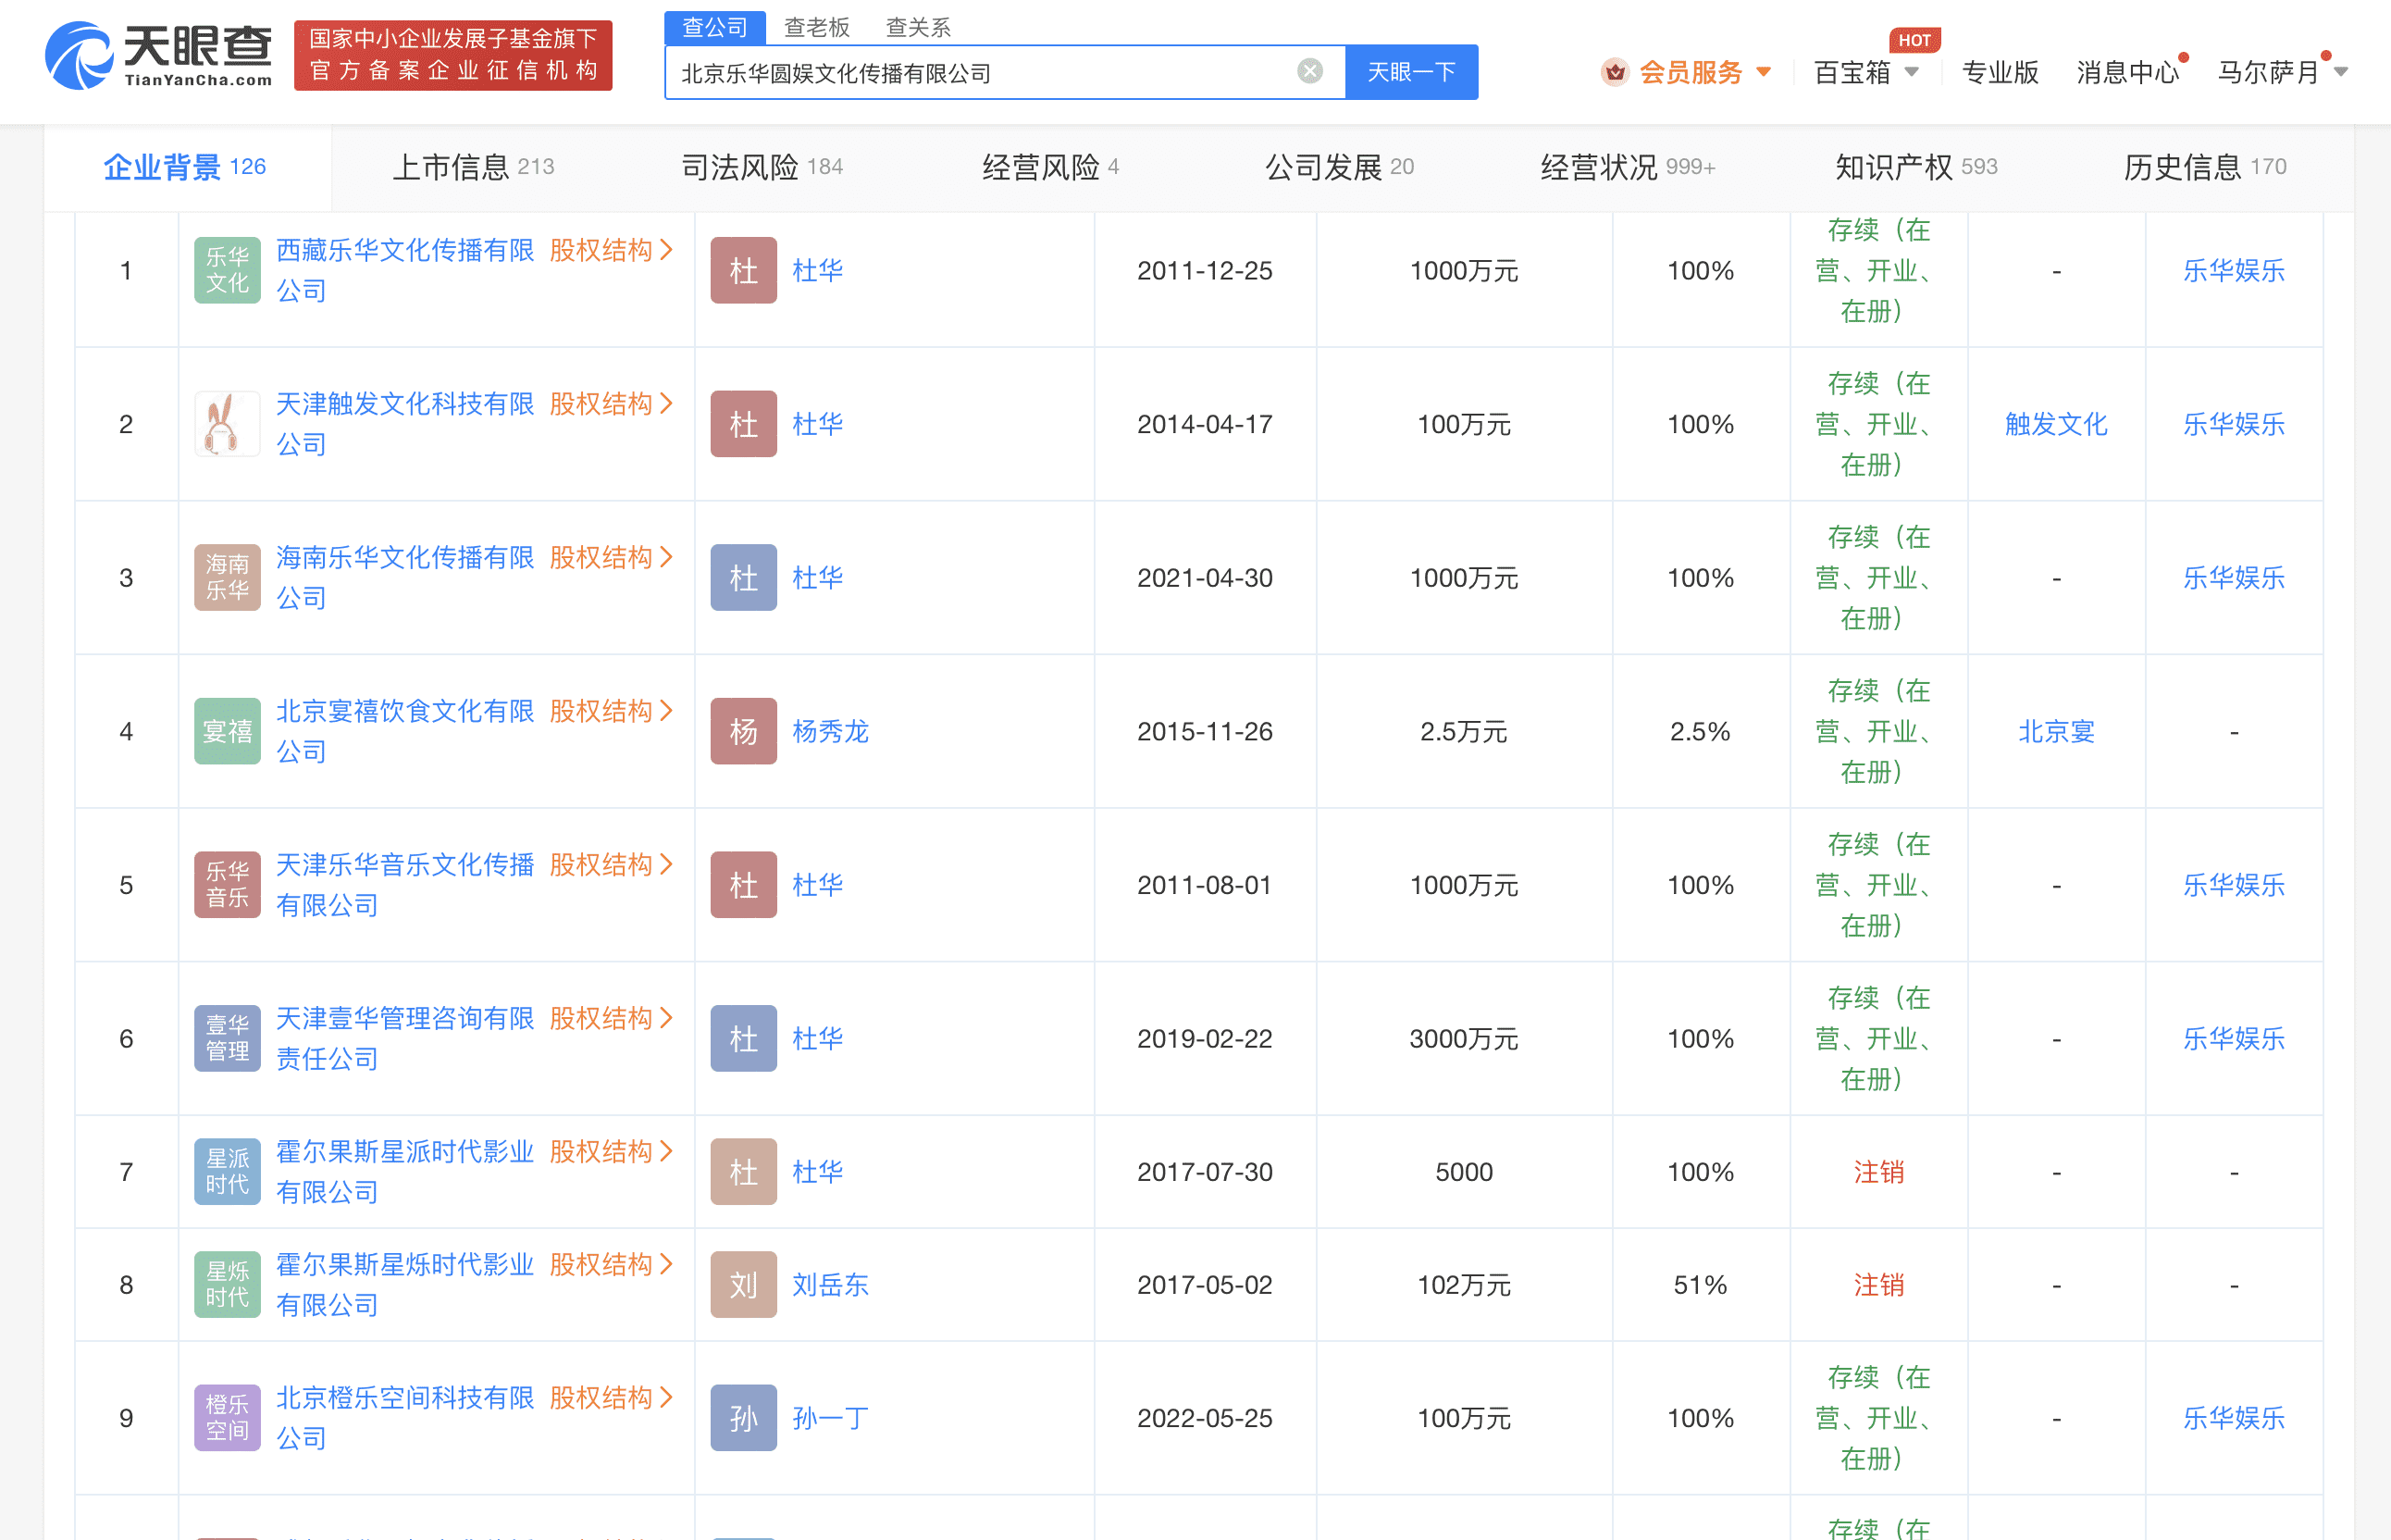Switch to 查老板 search tab
The image size is (2391, 1540).
click(x=817, y=27)
